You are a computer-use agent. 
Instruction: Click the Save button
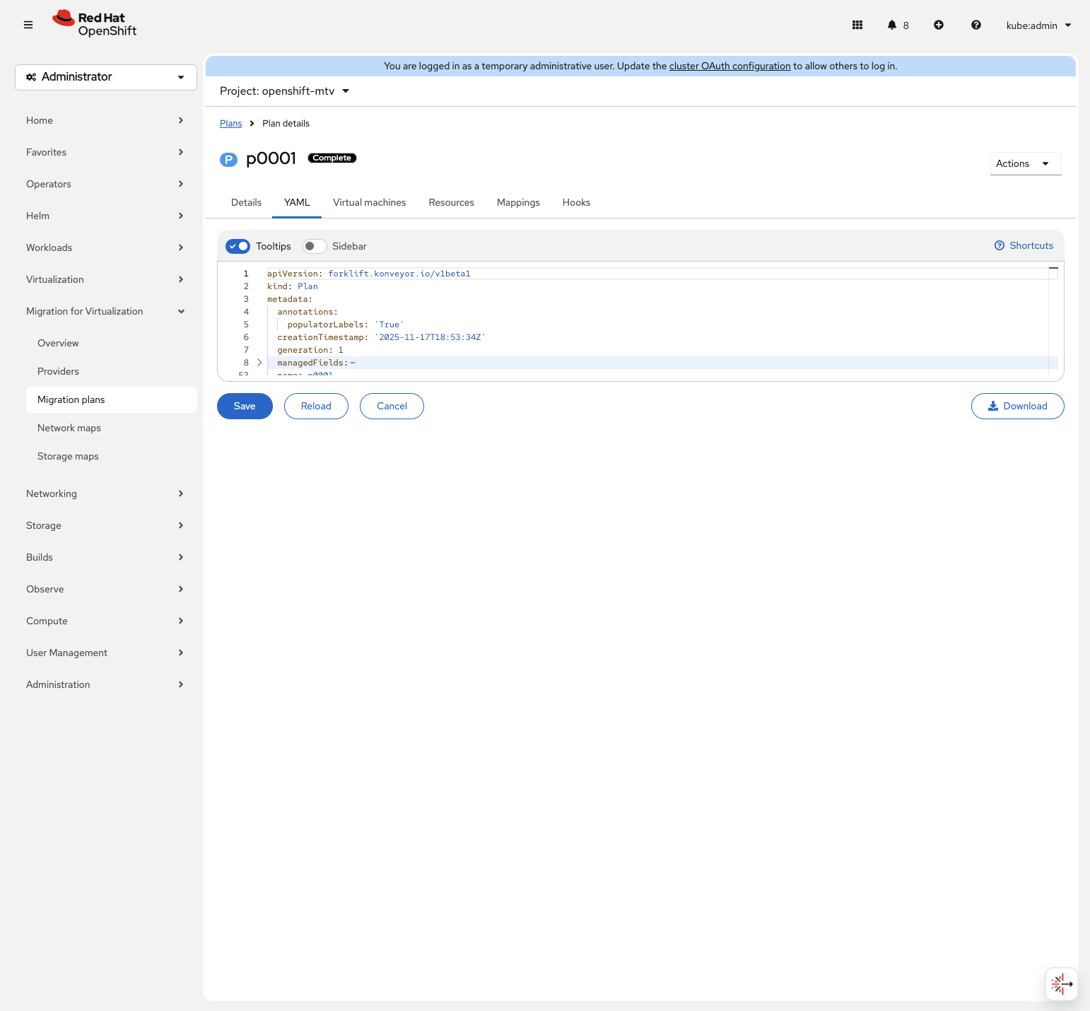pos(245,406)
